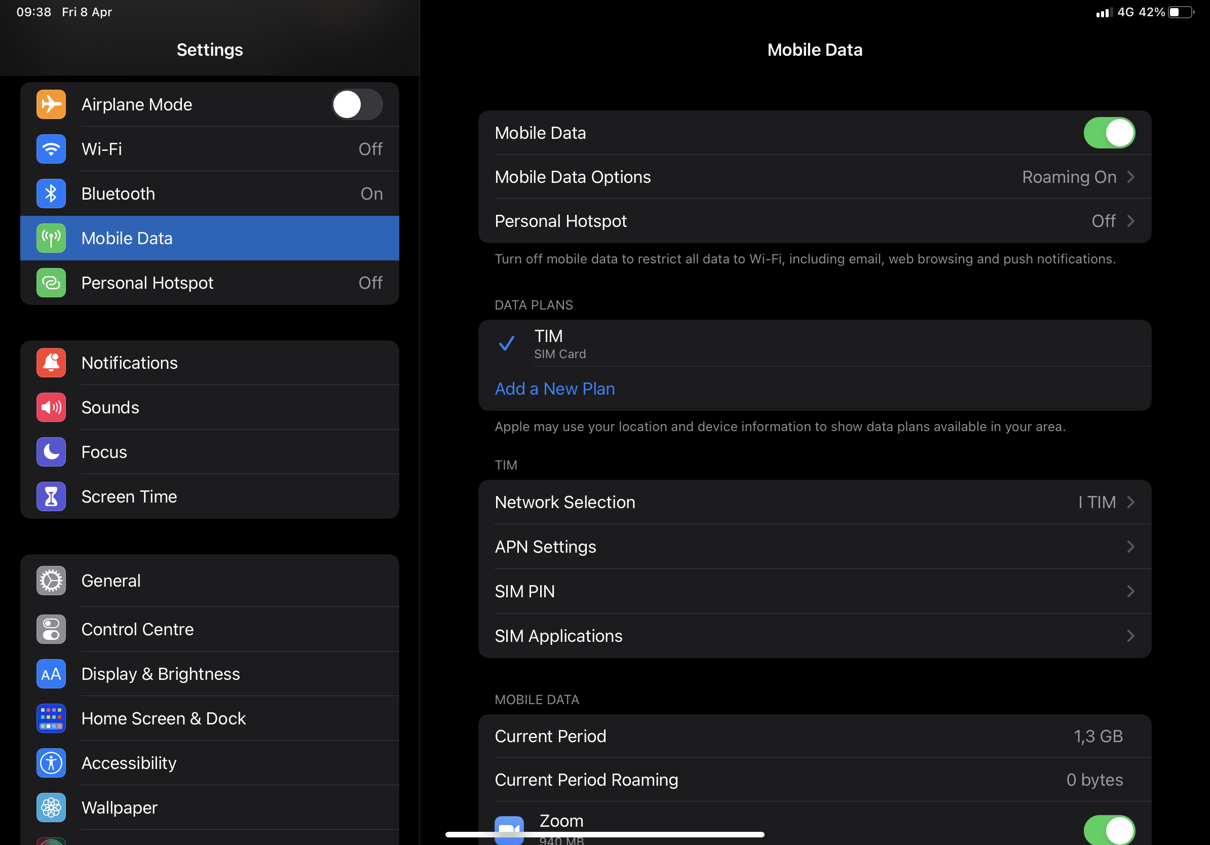
Task: Tap the Screen Time hourglass icon
Action: 51,497
